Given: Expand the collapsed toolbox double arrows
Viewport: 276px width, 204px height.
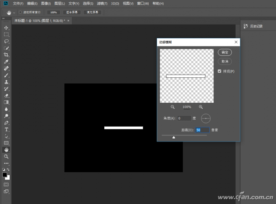Looking at the screenshot, I should click(x=3, y=18).
